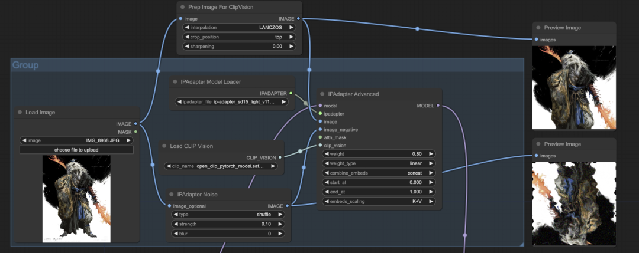The height and width of the screenshot is (253, 639).
Task: Click the crop_position right arrow
Action: (291, 37)
